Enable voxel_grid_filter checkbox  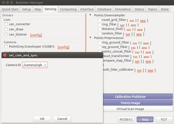99,20
